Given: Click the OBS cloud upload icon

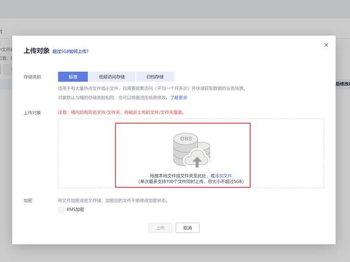Looking at the screenshot, I should point(191,150).
